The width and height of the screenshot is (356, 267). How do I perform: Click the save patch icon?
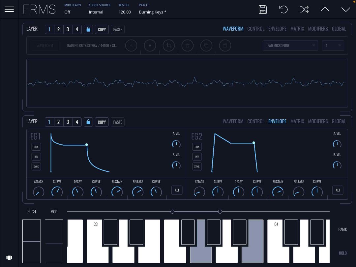click(x=262, y=10)
